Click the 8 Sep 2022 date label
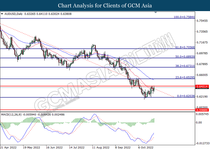This screenshot has width=210, height=150. (x=123, y=148)
